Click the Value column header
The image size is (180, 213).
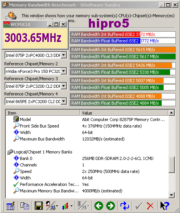click(x=124, y=113)
